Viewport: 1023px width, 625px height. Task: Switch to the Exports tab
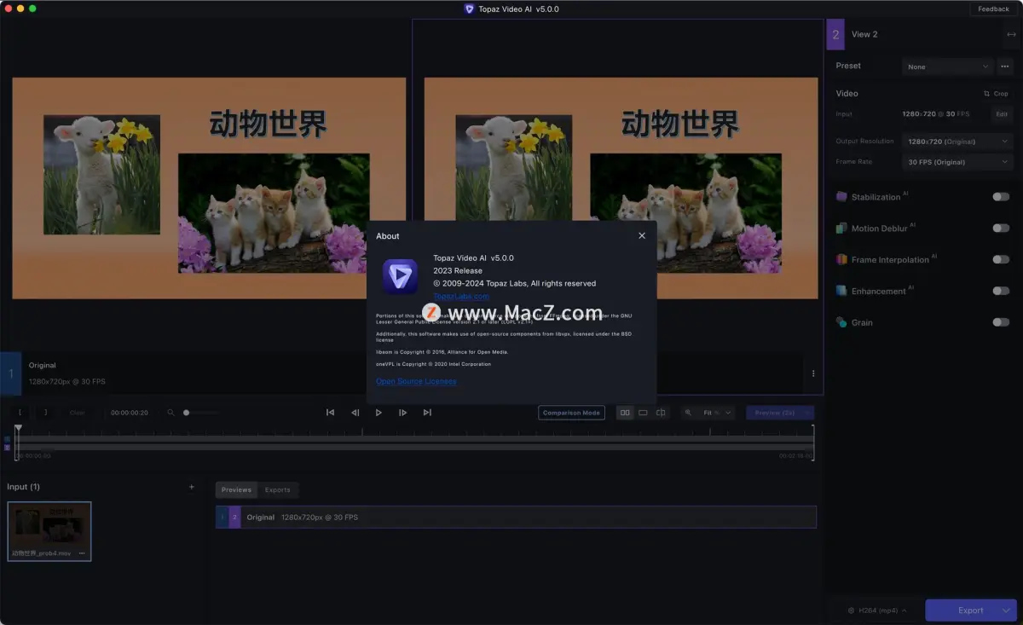[278, 489]
